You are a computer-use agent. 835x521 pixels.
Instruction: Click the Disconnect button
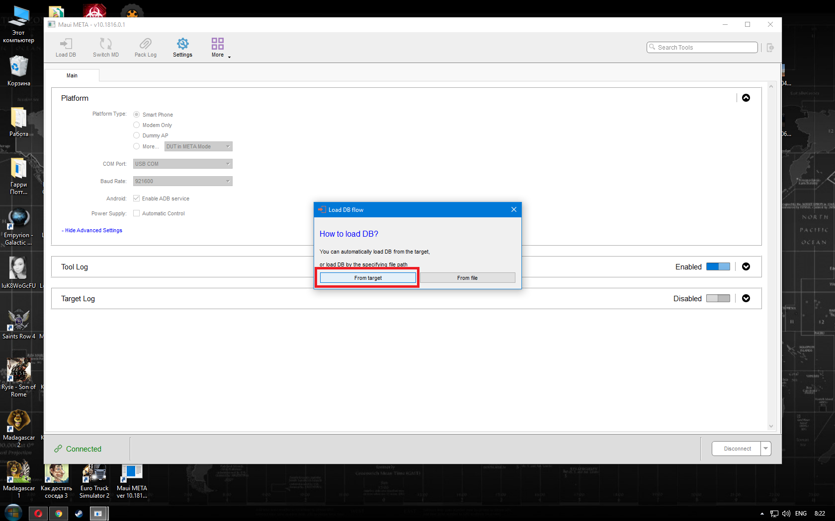pyautogui.click(x=737, y=449)
